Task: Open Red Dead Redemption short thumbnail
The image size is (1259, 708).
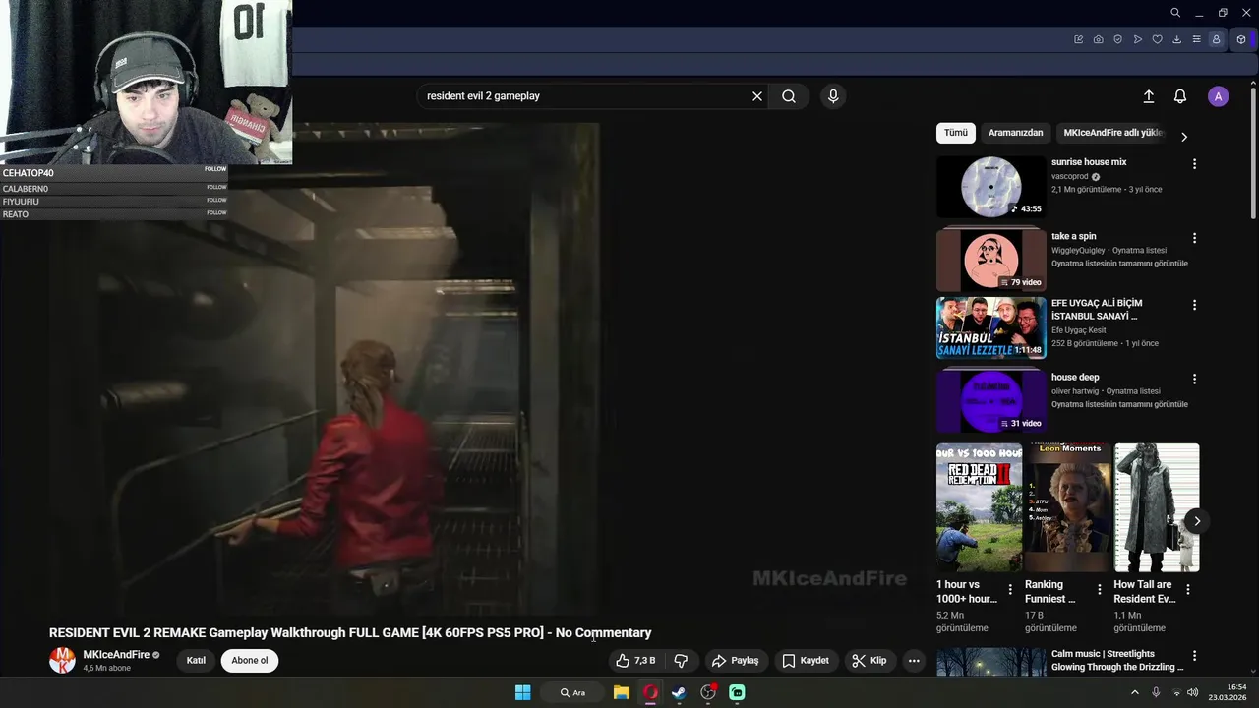Action: 979,507
